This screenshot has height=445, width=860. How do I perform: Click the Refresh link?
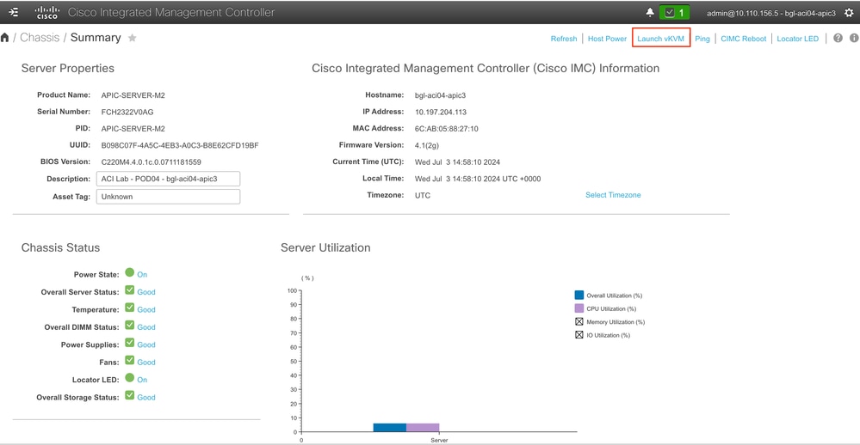[564, 39]
